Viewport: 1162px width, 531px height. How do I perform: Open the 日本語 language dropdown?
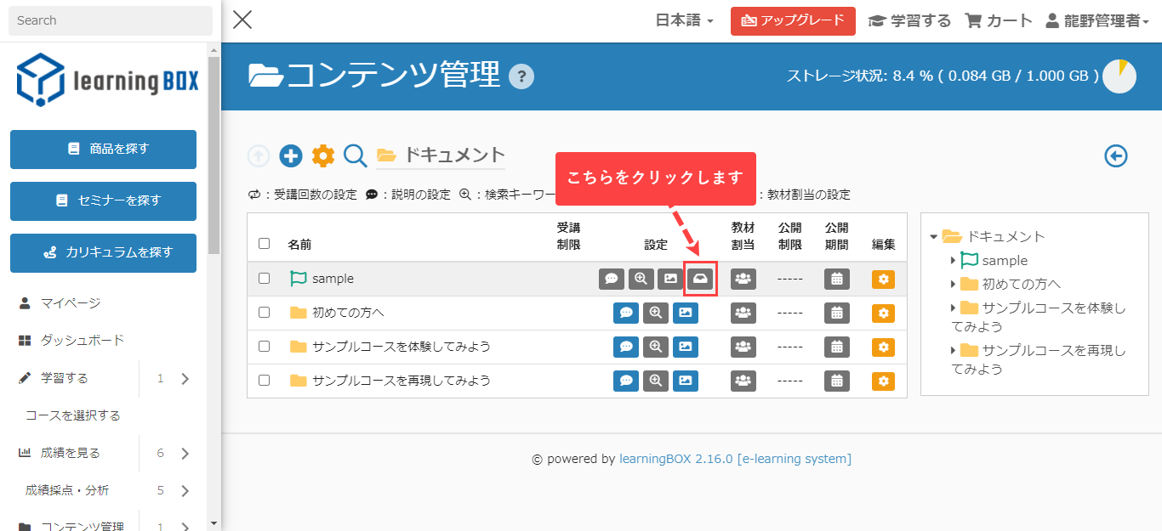[x=684, y=20]
